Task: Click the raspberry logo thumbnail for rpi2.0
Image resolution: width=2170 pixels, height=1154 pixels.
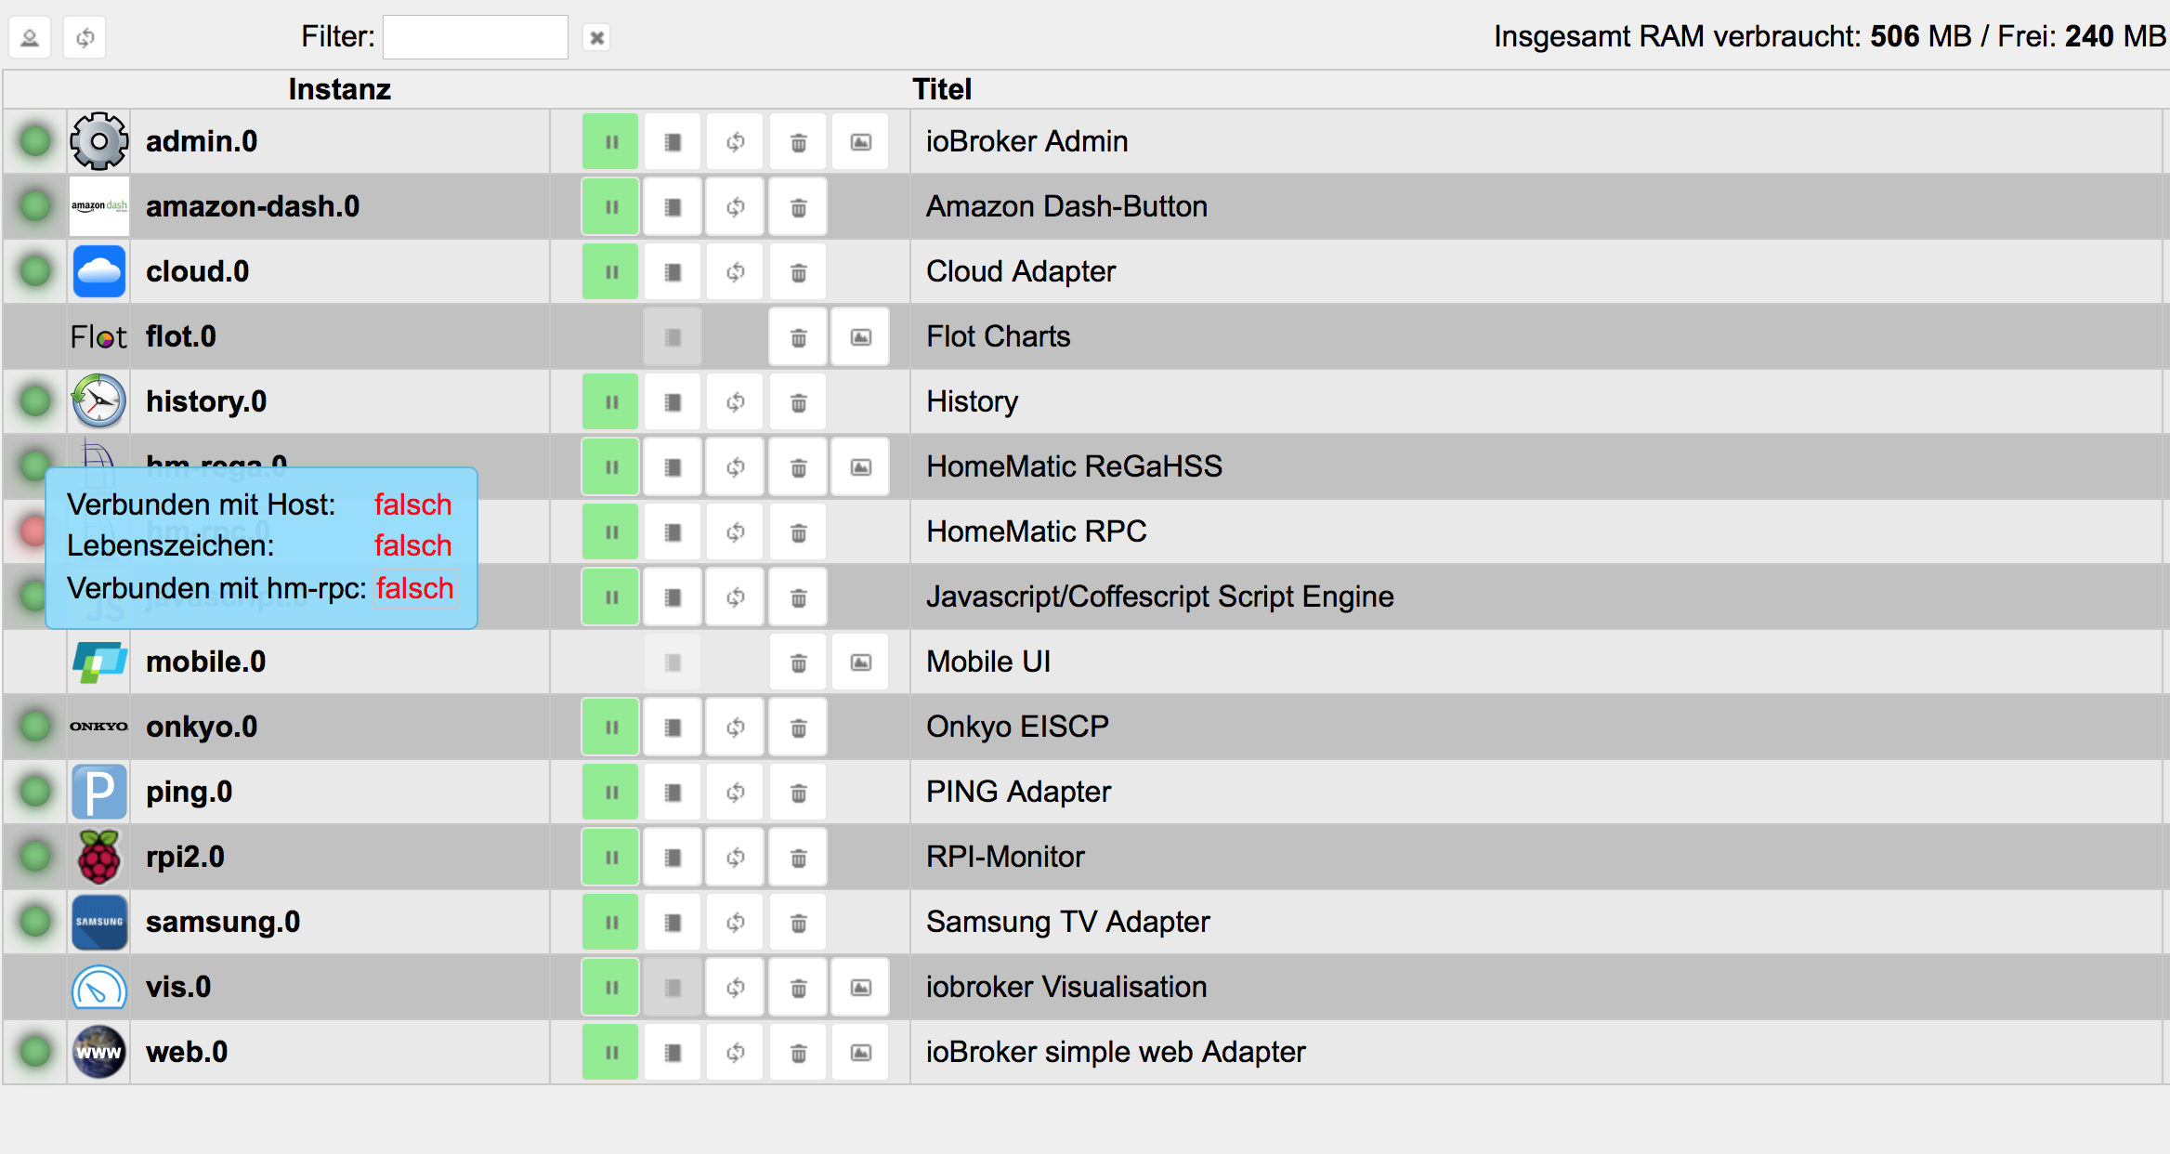Action: (99, 857)
